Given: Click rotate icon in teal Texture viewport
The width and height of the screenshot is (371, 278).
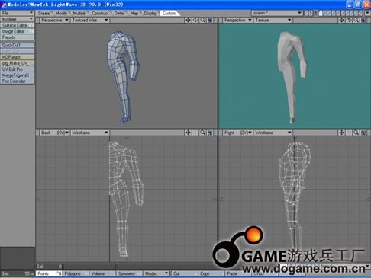Looking at the screenshot, I should (x=349, y=20).
